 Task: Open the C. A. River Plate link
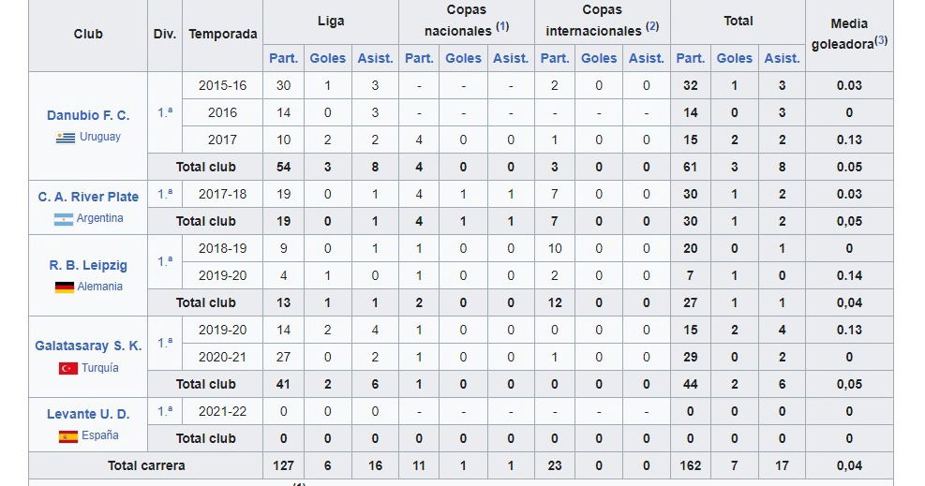coord(88,197)
